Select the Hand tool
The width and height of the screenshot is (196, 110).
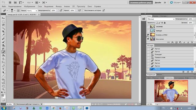click(x=3, y=86)
